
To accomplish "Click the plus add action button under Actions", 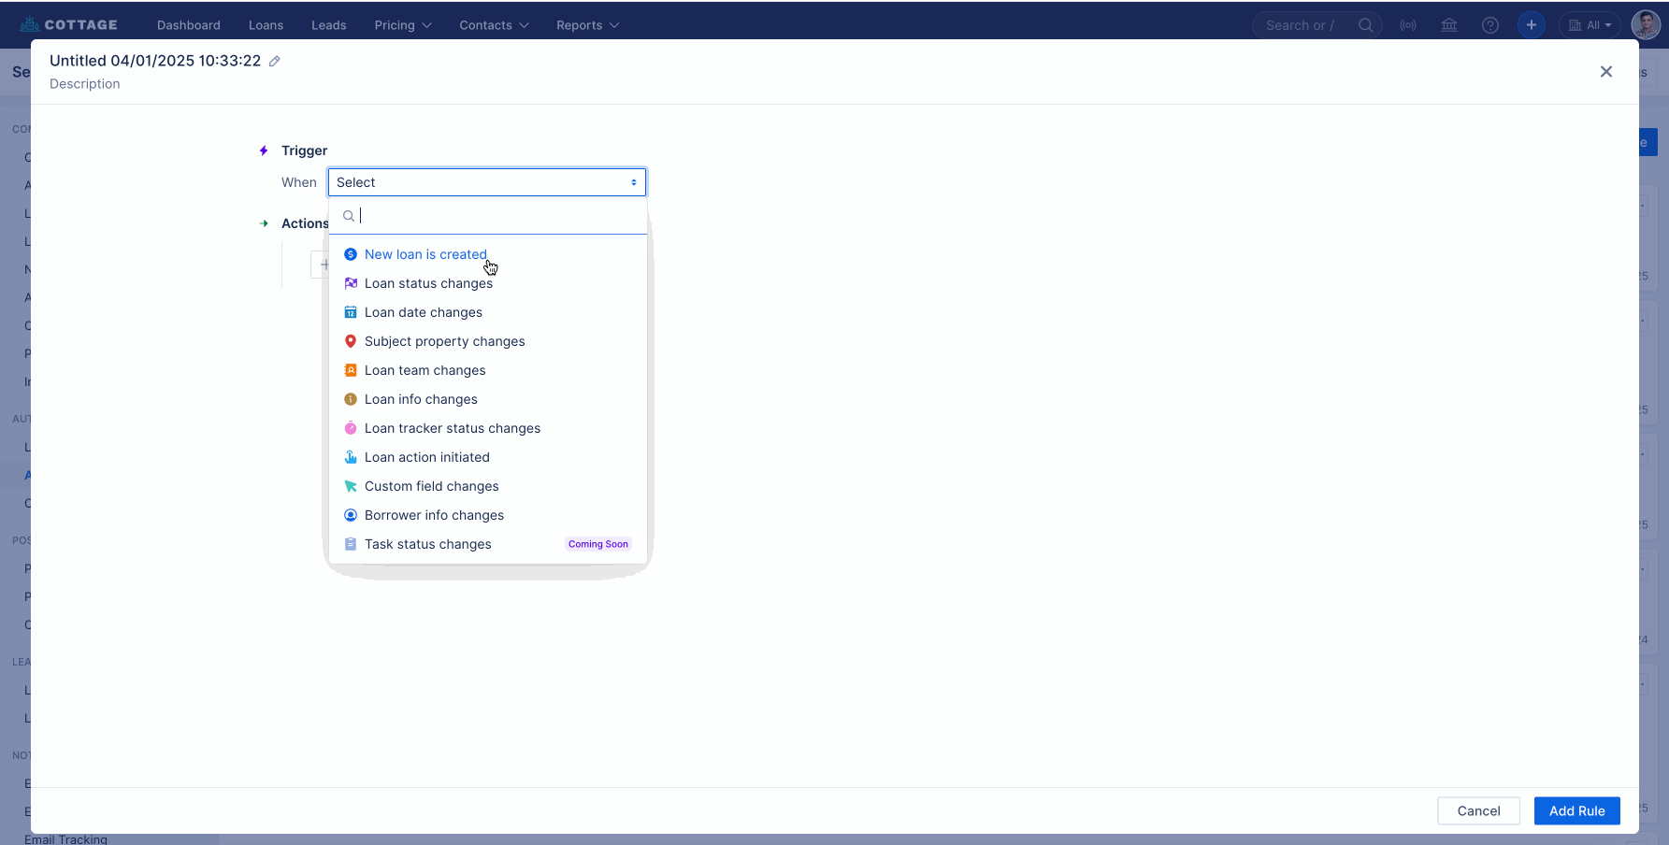I will tap(320, 265).
